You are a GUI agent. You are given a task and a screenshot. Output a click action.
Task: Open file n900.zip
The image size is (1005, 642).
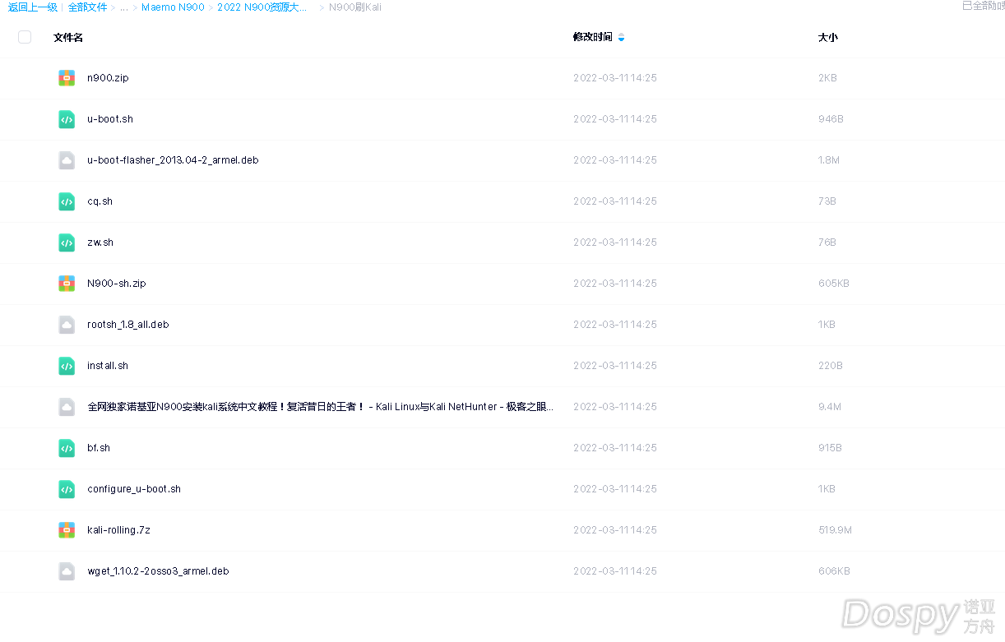[108, 78]
